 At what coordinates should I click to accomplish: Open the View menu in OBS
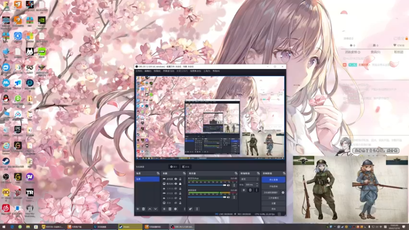click(x=157, y=71)
